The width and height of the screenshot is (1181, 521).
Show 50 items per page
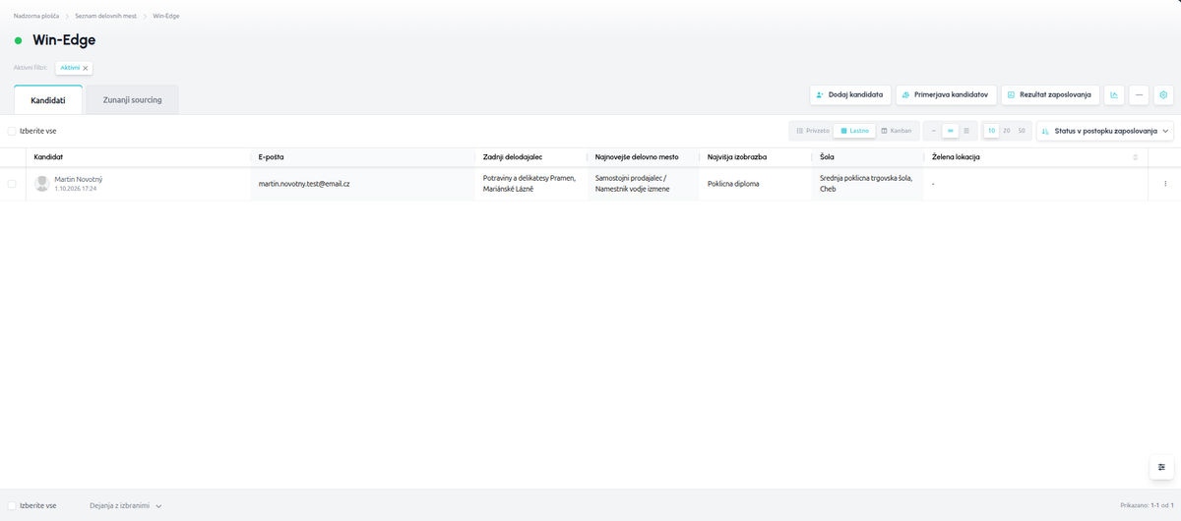[1022, 131]
